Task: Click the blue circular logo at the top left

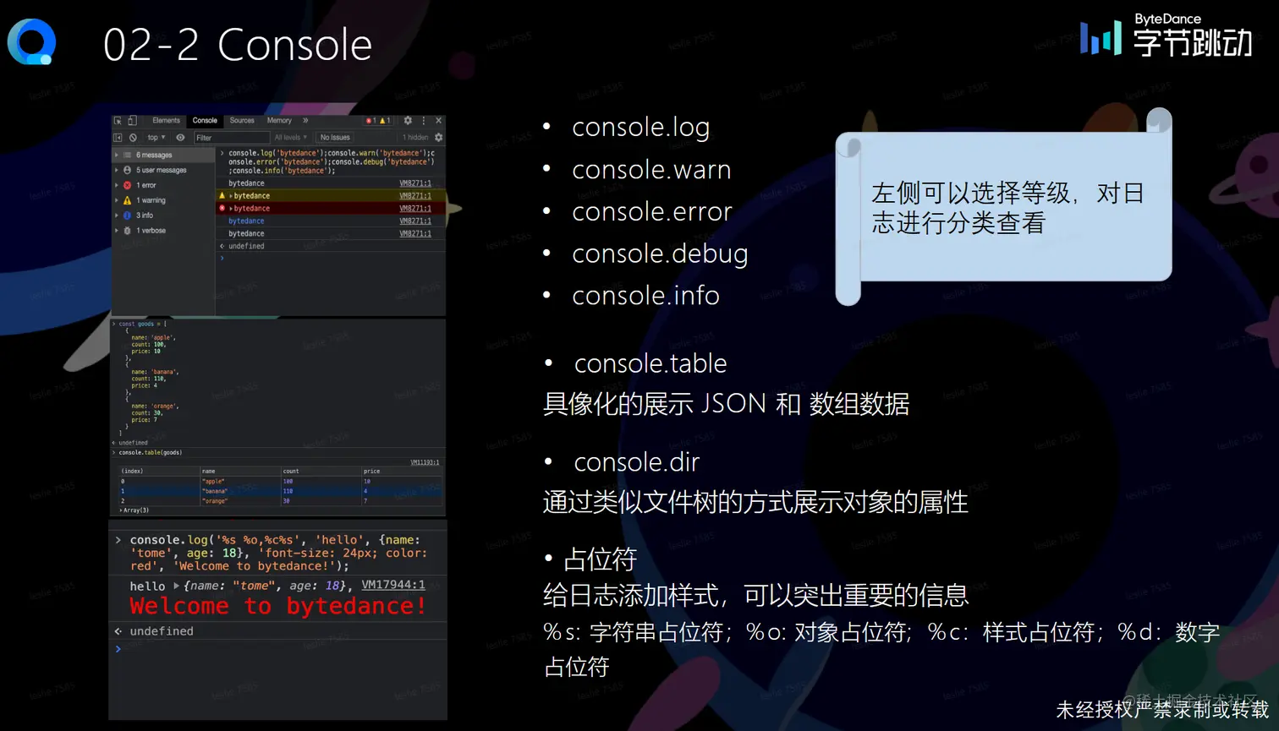Action: click(x=32, y=41)
